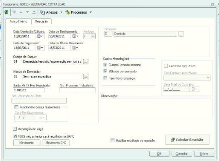Click the Movimento C/C button
Screen dimensions: 219x161
pyautogui.click(x=56, y=143)
